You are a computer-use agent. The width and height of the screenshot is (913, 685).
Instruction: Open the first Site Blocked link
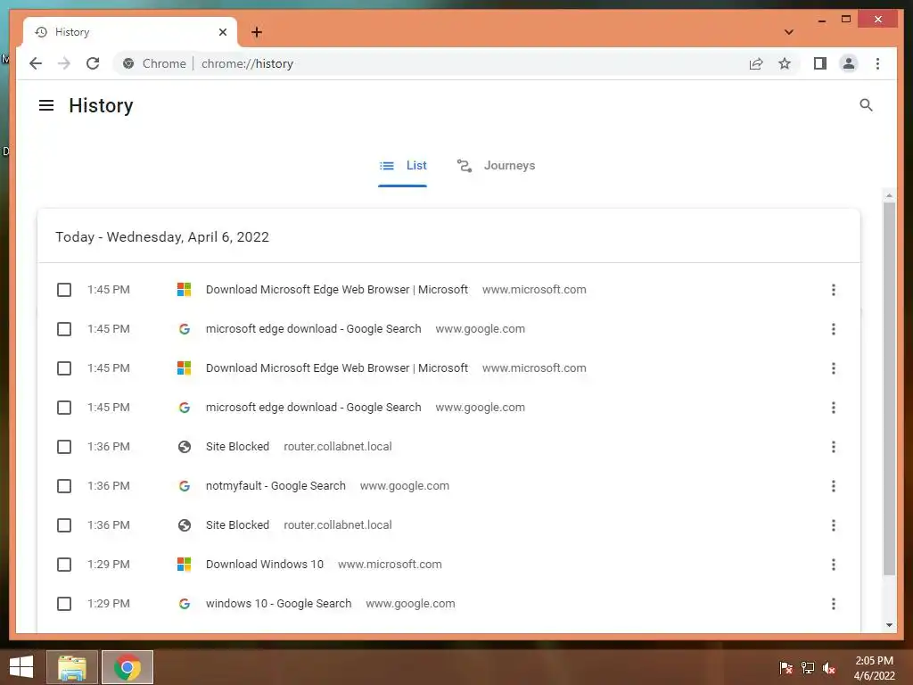coord(237,447)
